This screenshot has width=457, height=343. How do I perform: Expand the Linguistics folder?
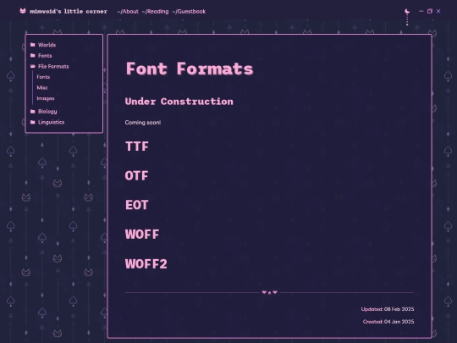tap(52, 122)
